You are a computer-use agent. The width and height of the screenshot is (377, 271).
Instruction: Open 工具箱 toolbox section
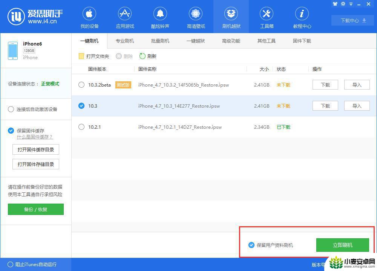267,18
